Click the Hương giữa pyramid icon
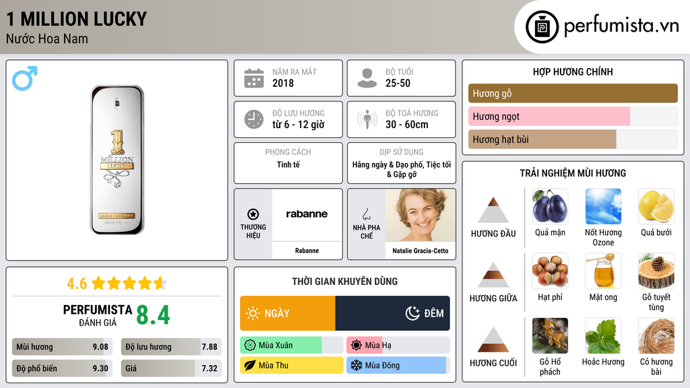Viewport: 690px width, 388px height. 493,275
